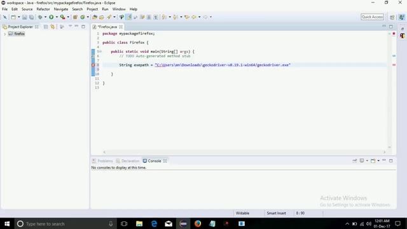Click the Display Selected Console icon
407x229 pixels.
point(362,161)
